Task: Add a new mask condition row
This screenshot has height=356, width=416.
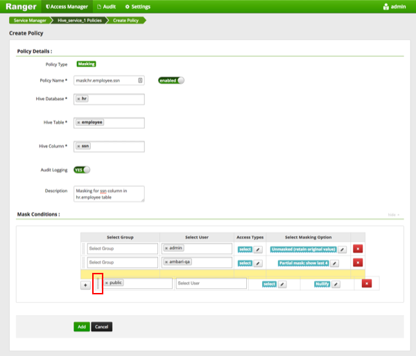Action: (85, 284)
